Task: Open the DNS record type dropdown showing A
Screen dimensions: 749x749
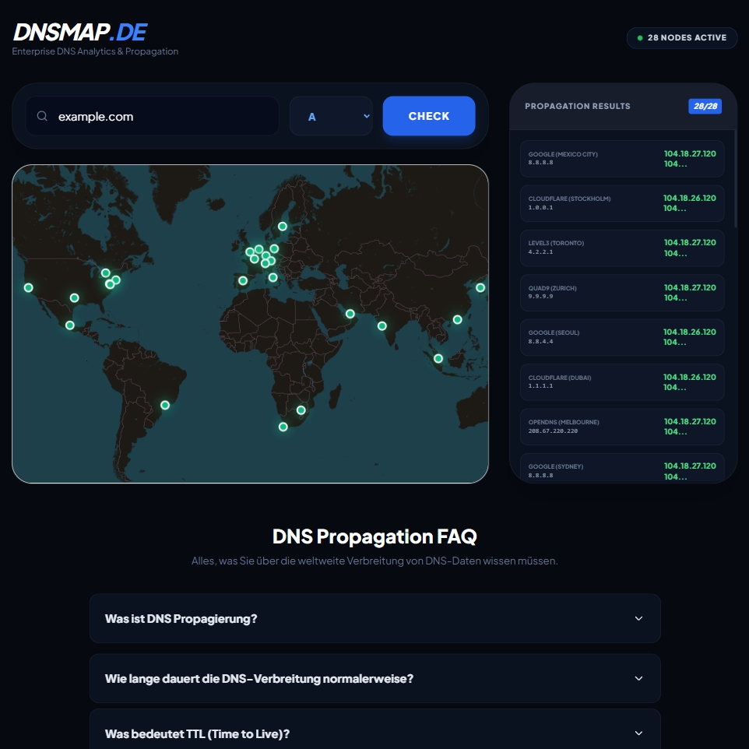Action: coord(331,115)
